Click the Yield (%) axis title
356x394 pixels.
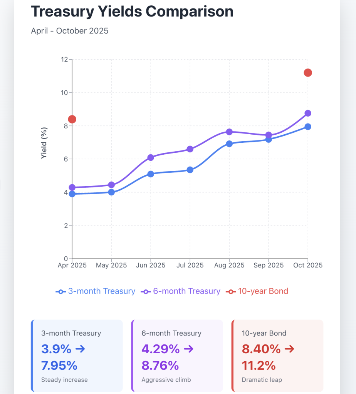tap(44, 143)
